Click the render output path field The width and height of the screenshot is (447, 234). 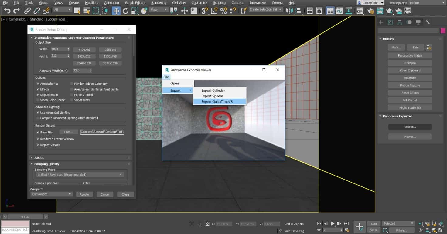(102, 132)
